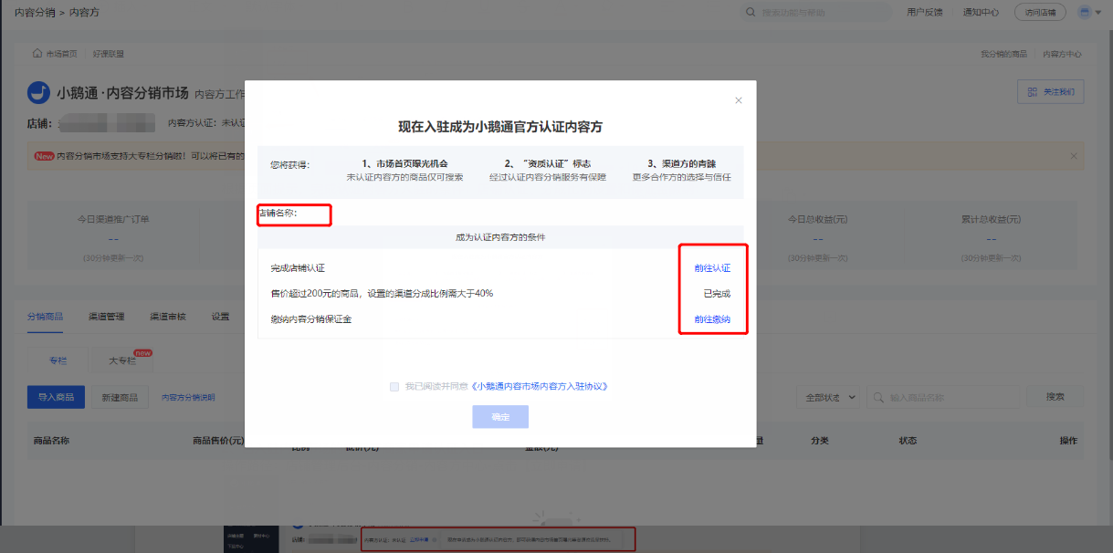
Task: Click the 商品名称 column header
Action: point(51,441)
